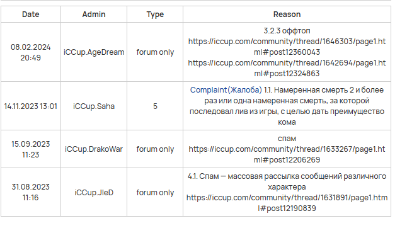Click the 08.02.2024 20:49 date cell
This screenshot has width=407, height=228.
click(31, 52)
